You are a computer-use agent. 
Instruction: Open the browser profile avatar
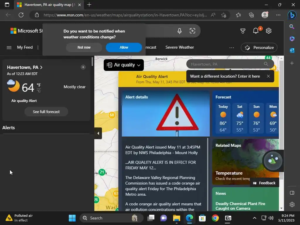pos(265,15)
